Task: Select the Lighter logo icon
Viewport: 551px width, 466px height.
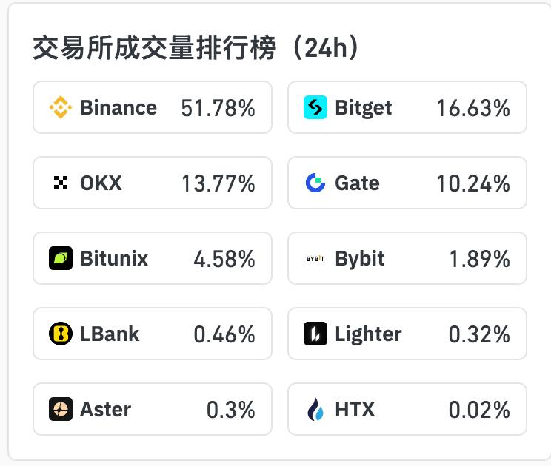Action: (315, 334)
